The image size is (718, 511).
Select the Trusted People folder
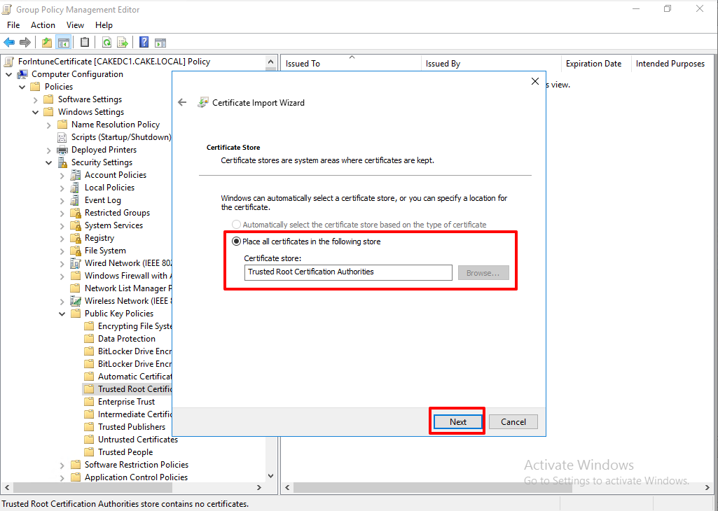click(125, 452)
